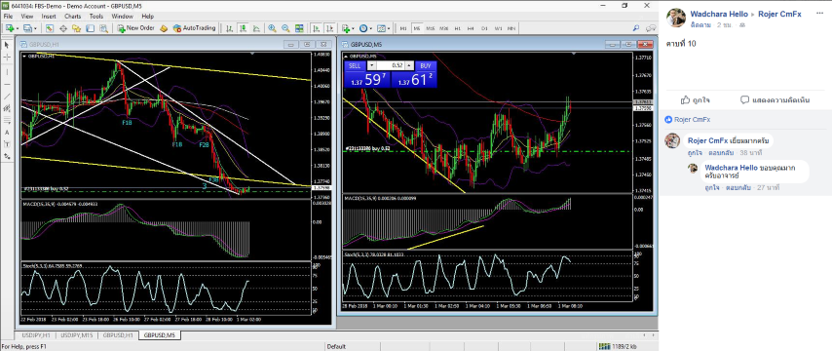The width and height of the screenshot is (832, 351).
Task: Switch to H1 timeframe button
Action: (457, 28)
